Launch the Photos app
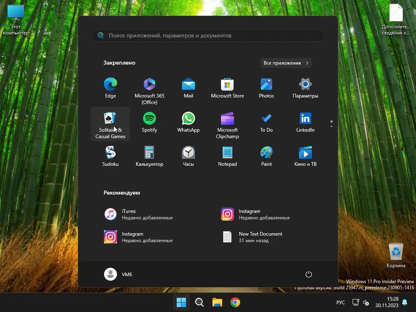This screenshot has width=416, height=312. 266,88
